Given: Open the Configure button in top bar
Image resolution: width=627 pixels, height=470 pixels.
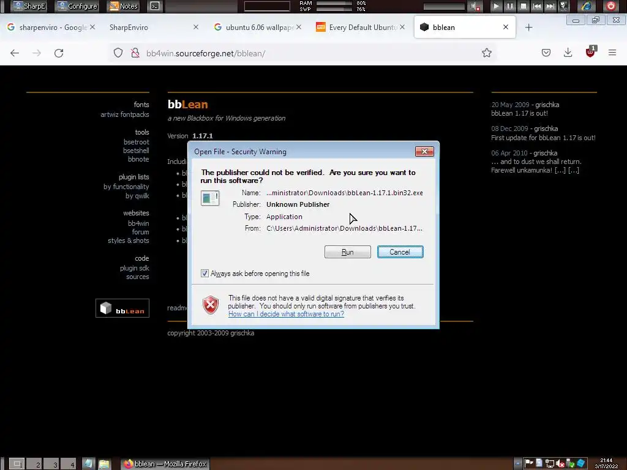Looking at the screenshot, I should coord(77,6).
